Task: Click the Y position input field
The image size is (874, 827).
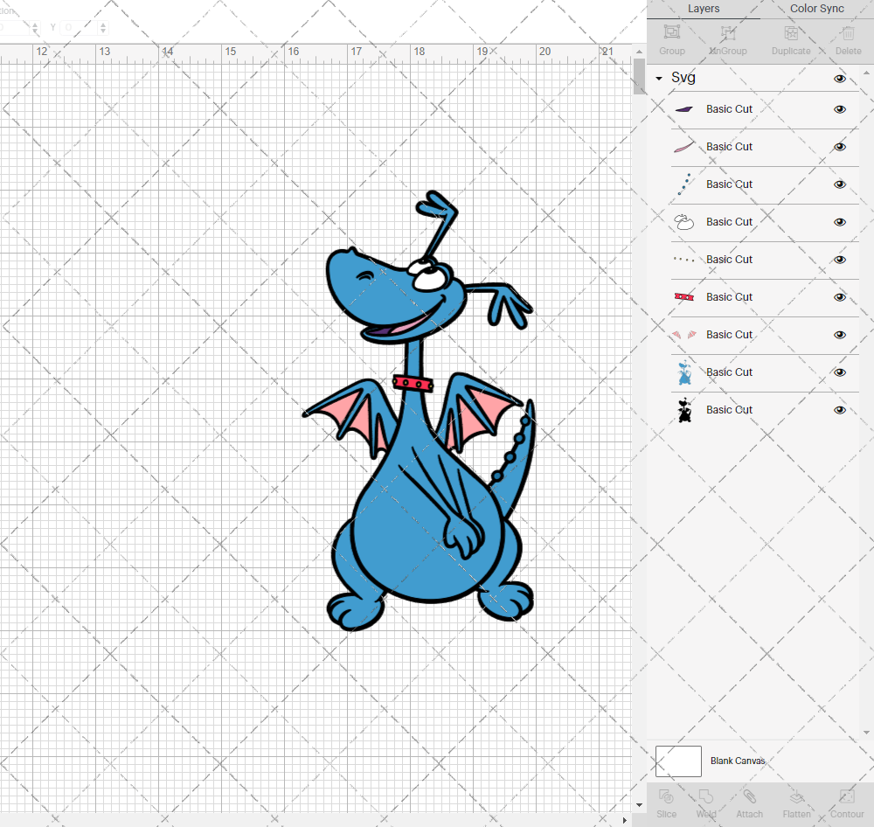Action: pos(80,27)
